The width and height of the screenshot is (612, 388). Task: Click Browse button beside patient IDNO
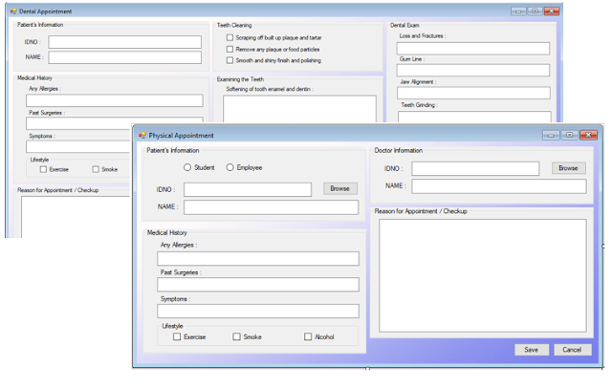[340, 188]
